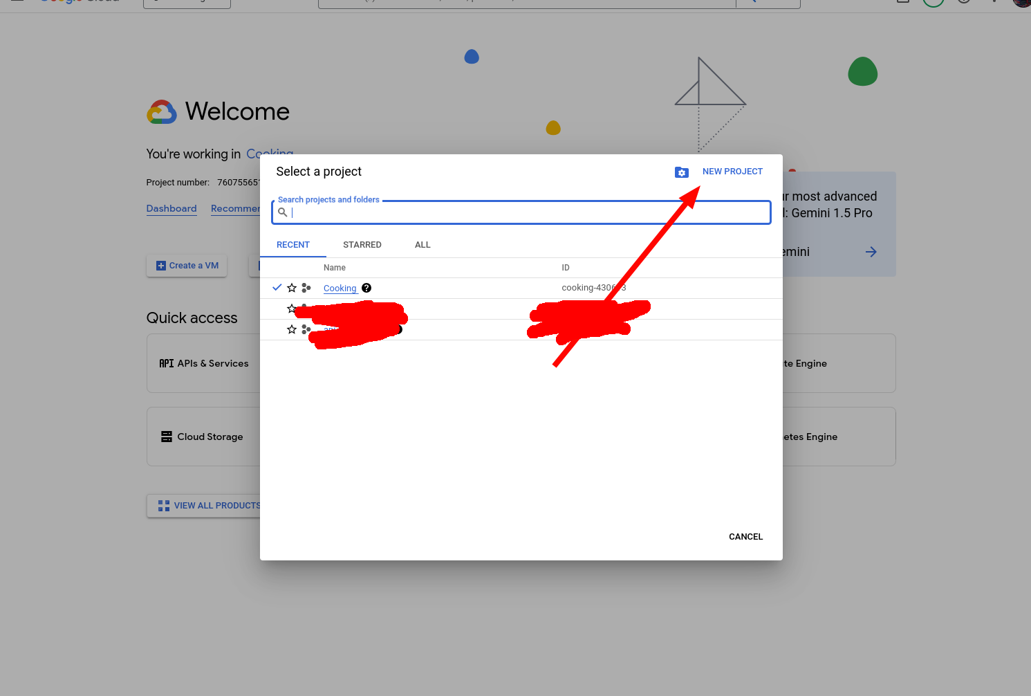
Task: Click the magnifier icon in the search field
Action: 282,212
